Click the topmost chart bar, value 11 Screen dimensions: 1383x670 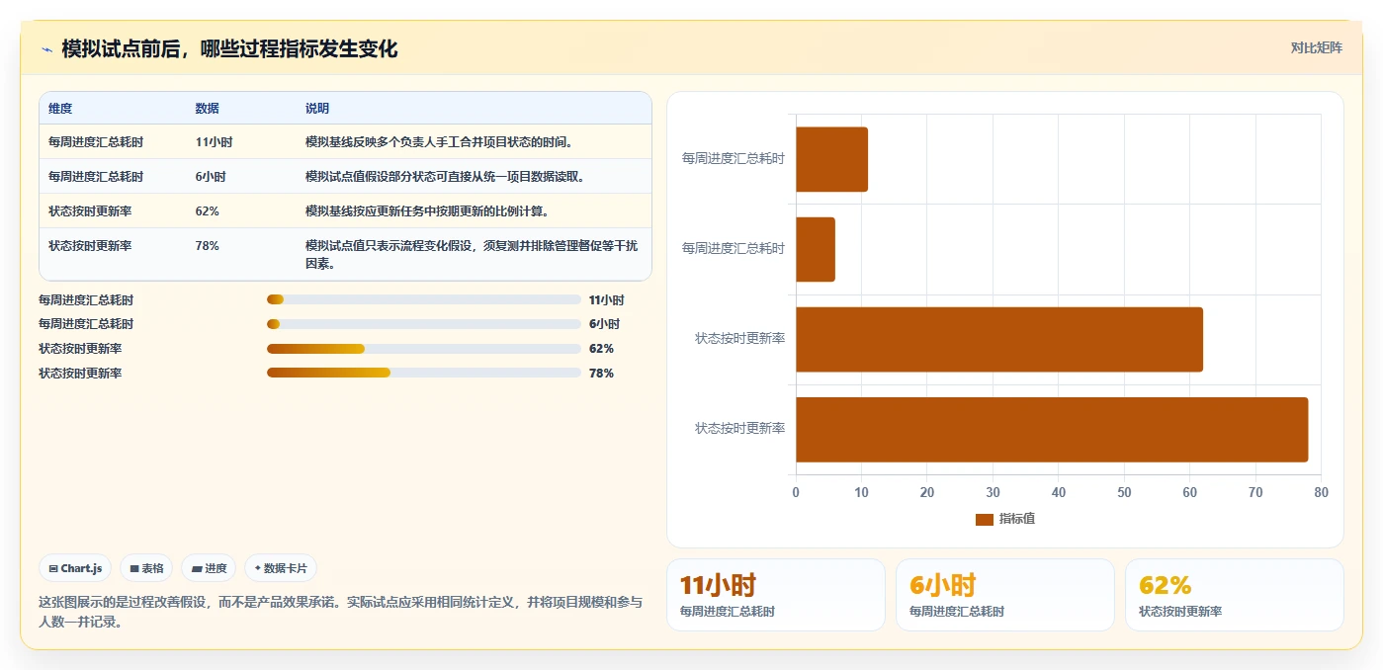tap(831, 159)
